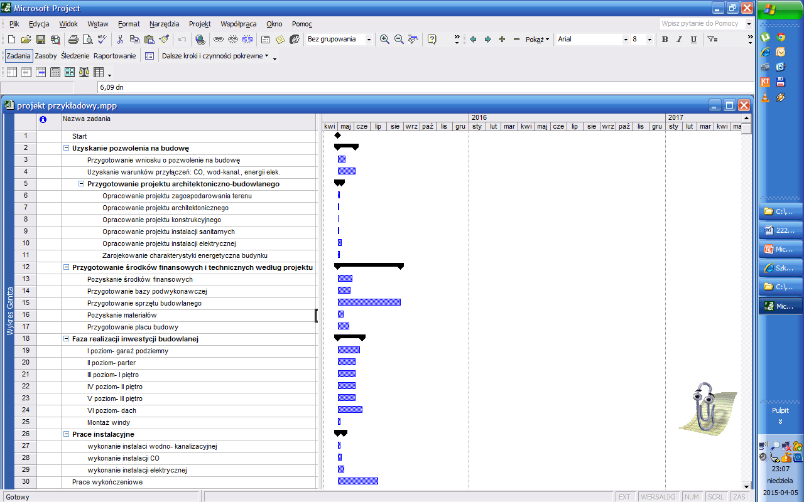Screen dimensions: 804x502
Task: Hide subtasks with the minus icon
Action: click(x=516, y=40)
